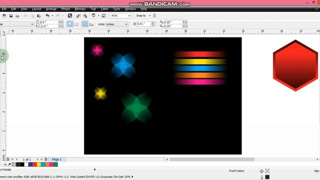320x180 pixels.
Task: Click the Application launcher icon
Action: pyautogui.click(x=93, y=15)
